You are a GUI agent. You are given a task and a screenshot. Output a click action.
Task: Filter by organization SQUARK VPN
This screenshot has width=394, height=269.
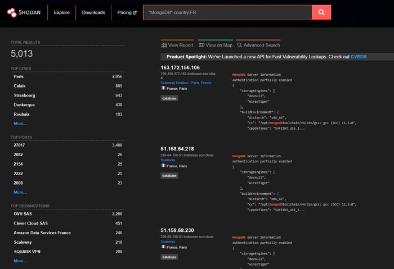27,252
